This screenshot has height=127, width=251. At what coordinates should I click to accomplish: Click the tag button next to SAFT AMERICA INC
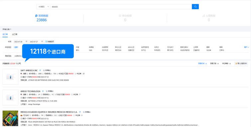47,70
